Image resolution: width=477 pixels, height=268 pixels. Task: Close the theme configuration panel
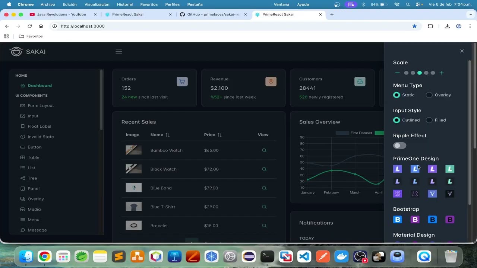[x=462, y=51]
